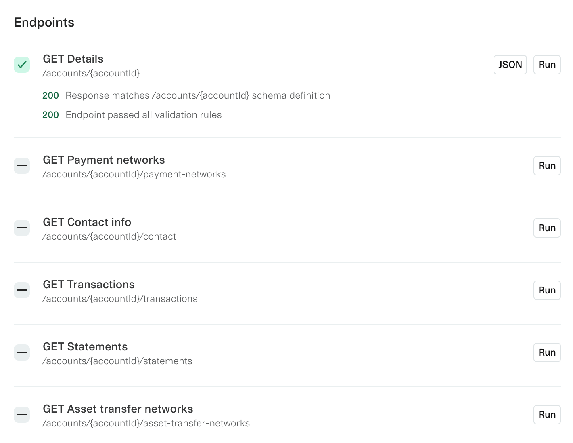Screen dimensions: 573x443
Task: Open the Endpoints section heading
Action: pyautogui.click(x=44, y=23)
